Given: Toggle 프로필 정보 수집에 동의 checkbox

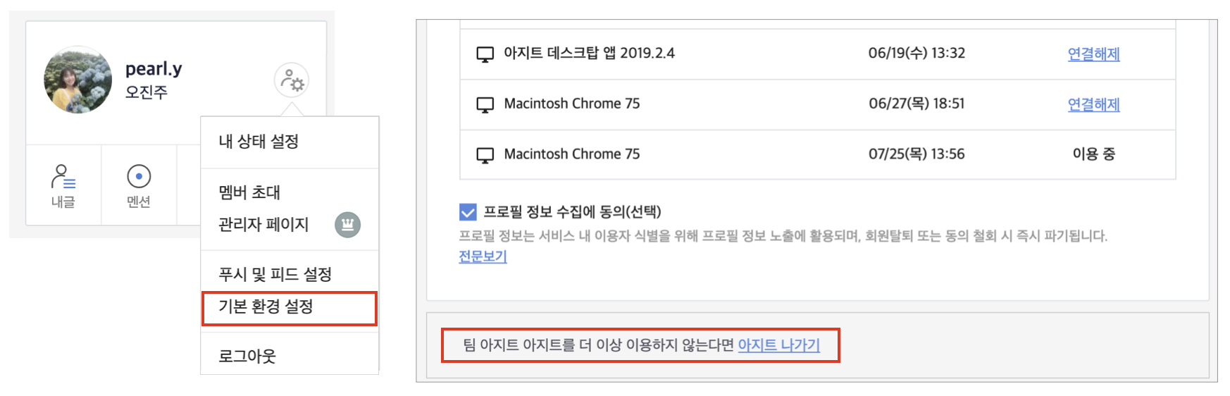Looking at the screenshot, I should pyautogui.click(x=468, y=212).
